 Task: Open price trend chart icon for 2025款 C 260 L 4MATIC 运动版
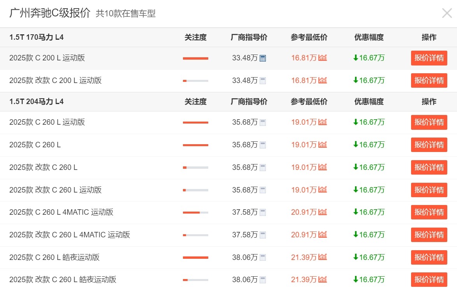click(323, 212)
